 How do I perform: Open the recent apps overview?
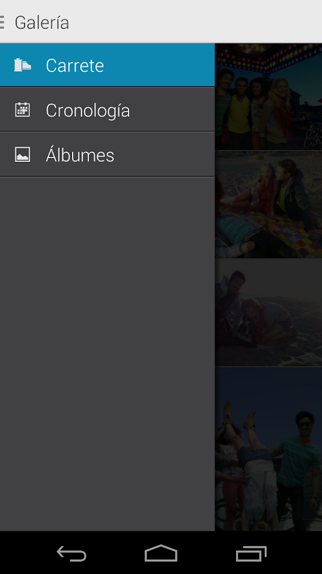pos(251,553)
